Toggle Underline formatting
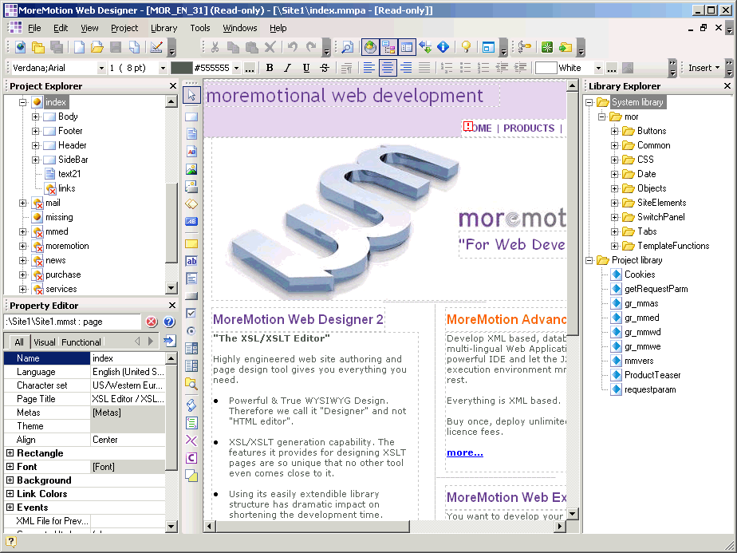 click(x=306, y=68)
